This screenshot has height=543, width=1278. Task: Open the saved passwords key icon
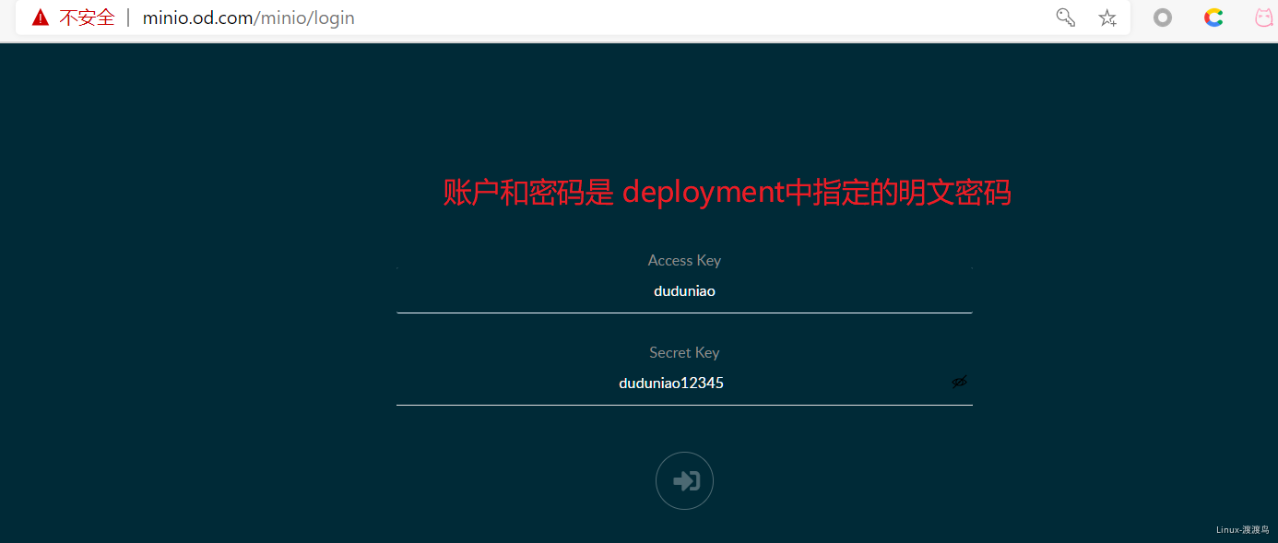(1065, 18)
